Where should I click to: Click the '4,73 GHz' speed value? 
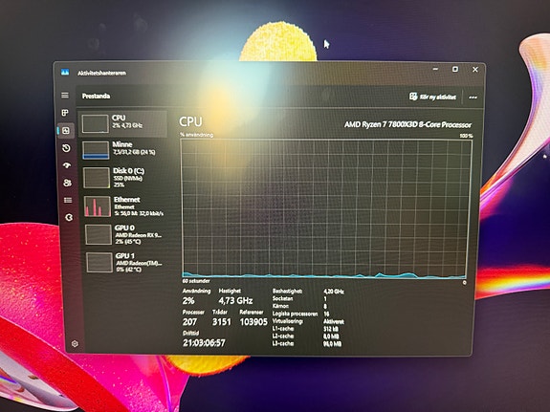click(x=235, y=300)
